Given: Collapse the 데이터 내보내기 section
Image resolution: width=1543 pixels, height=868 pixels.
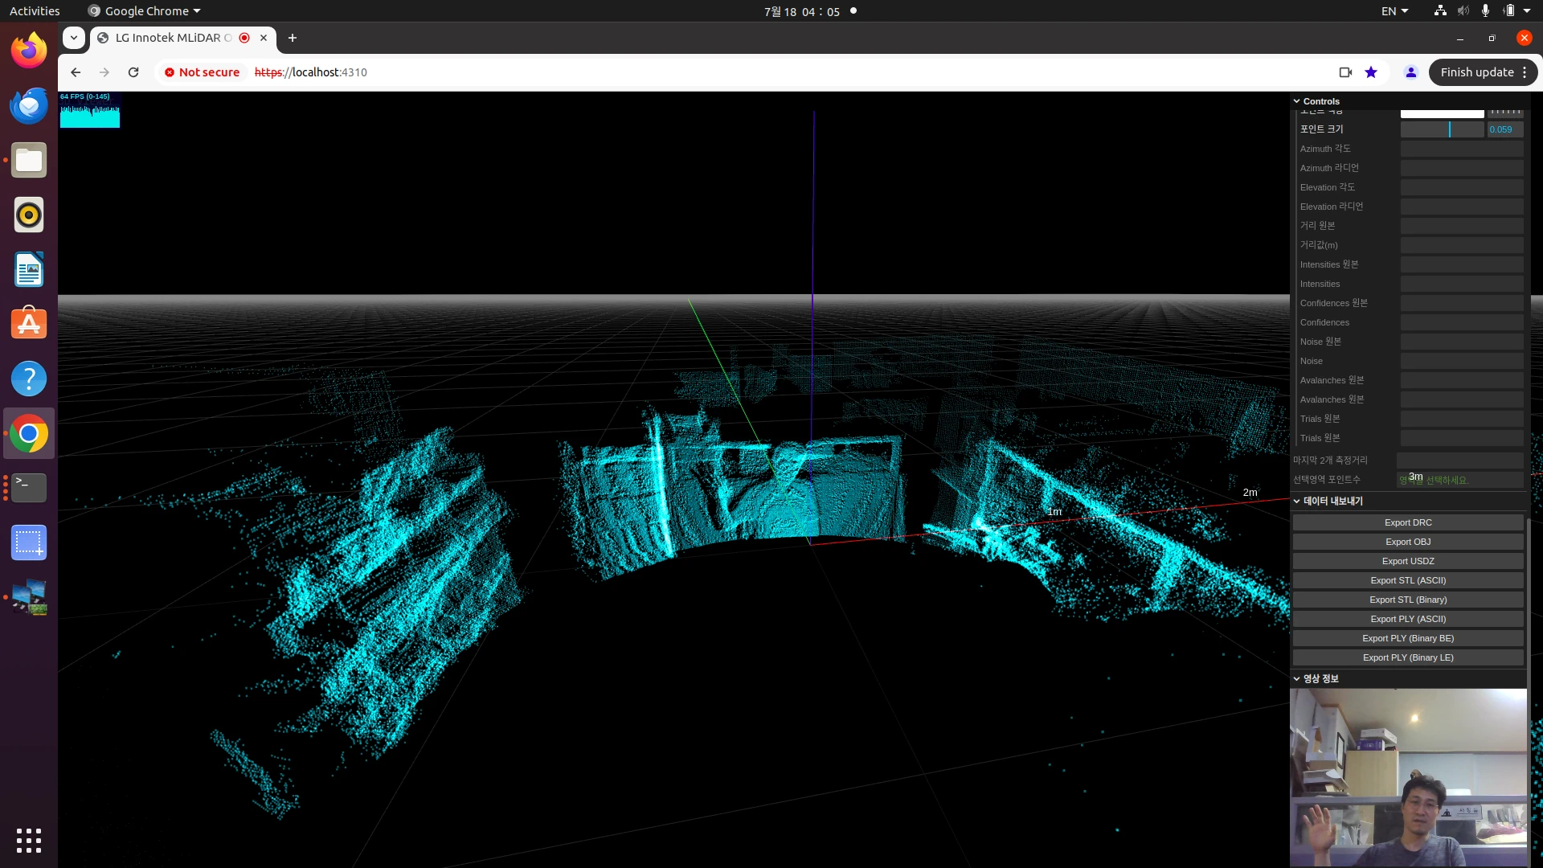Looking at the screenshot, I should click(x=1408, y=501).
